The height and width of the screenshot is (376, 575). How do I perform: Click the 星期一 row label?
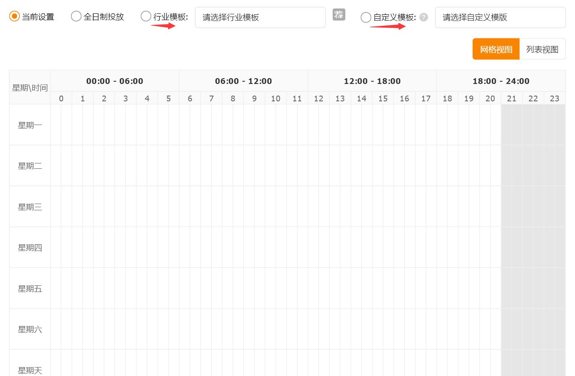point(30,125)
